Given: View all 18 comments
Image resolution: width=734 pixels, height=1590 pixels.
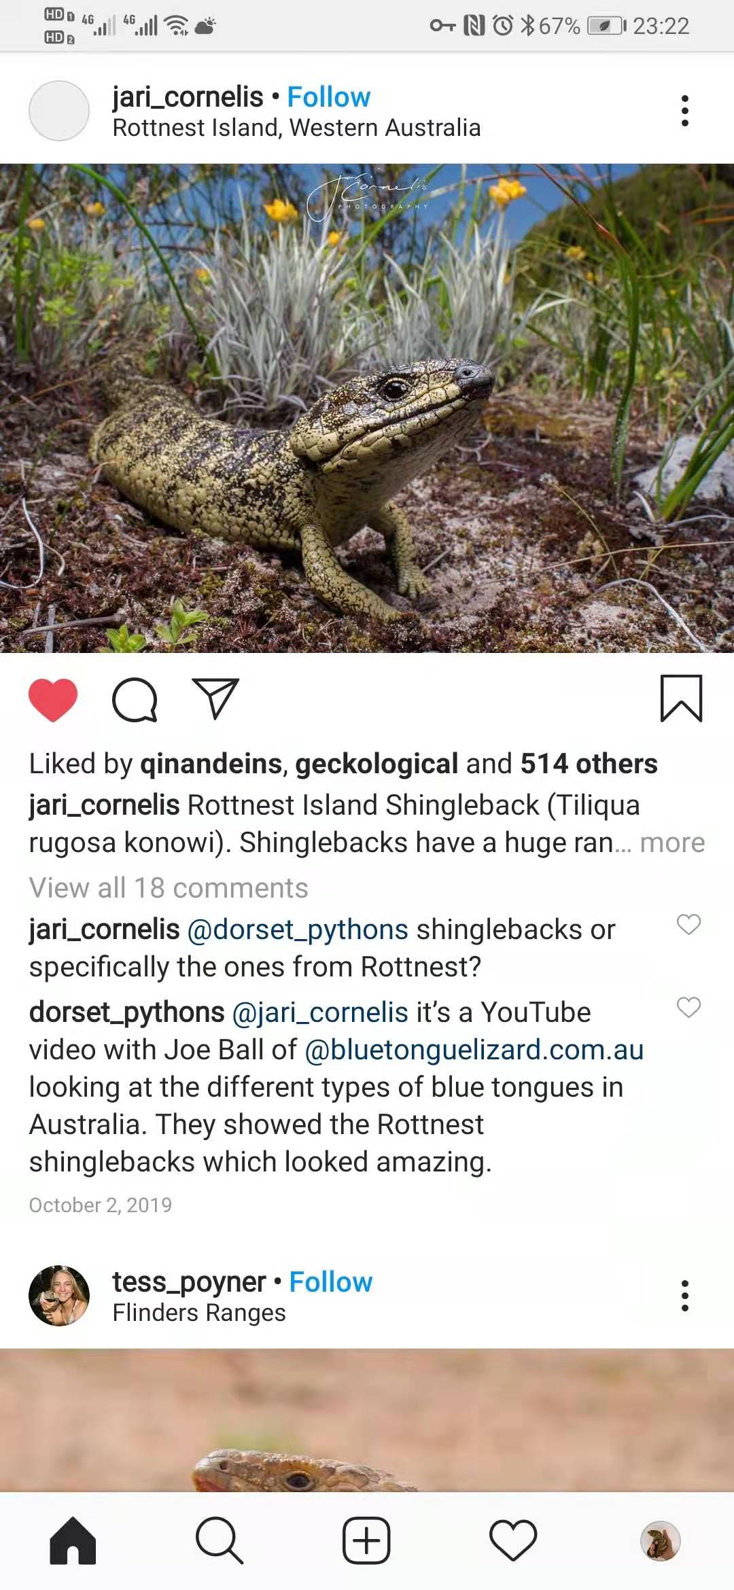Looking at the screenshot, I should pyautogui.click(x=169, y=888).
